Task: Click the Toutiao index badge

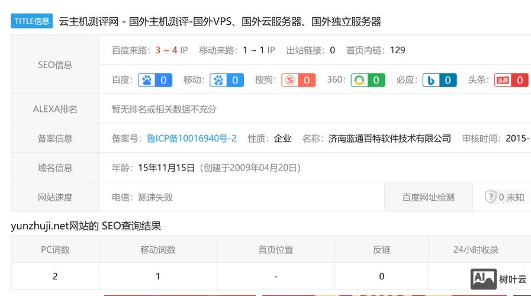Action: point(511,81)
